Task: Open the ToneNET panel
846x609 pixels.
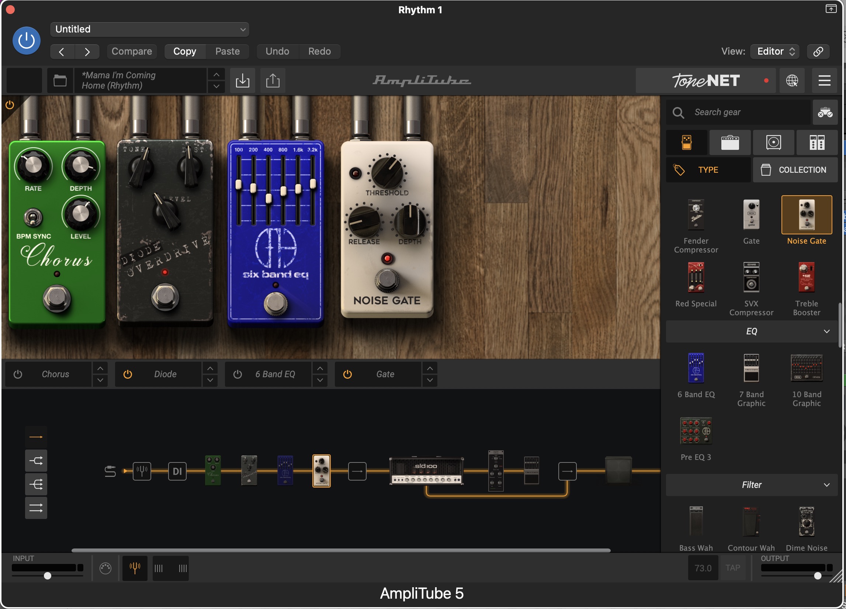Action: pos(705,80)
